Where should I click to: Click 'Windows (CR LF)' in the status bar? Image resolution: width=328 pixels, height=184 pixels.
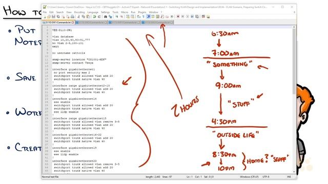[249, 177]
